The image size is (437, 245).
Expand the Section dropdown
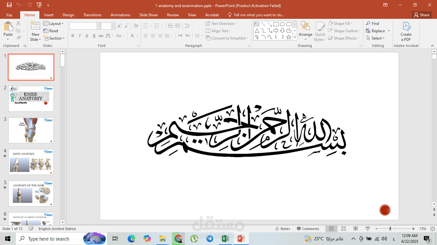coord(54,38)
